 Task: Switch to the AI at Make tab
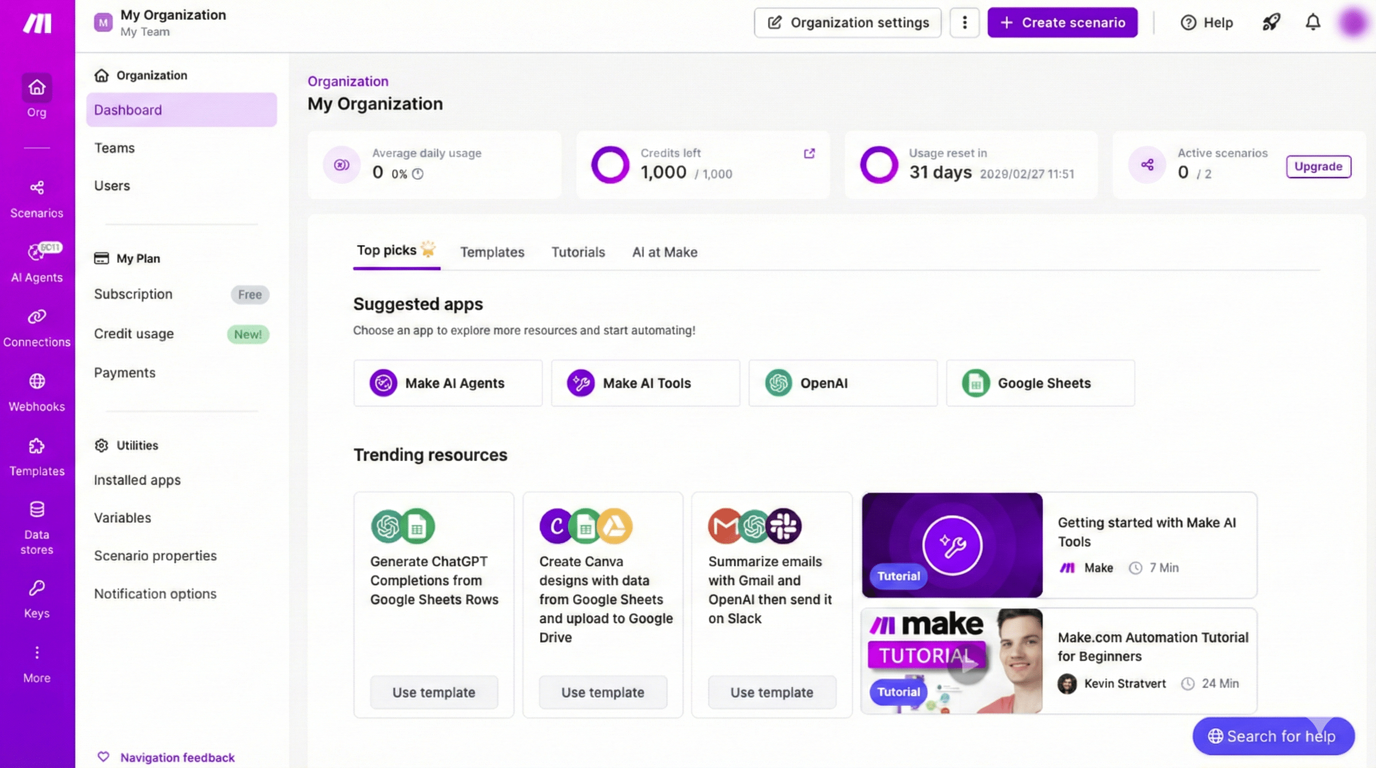coord(664,252)
